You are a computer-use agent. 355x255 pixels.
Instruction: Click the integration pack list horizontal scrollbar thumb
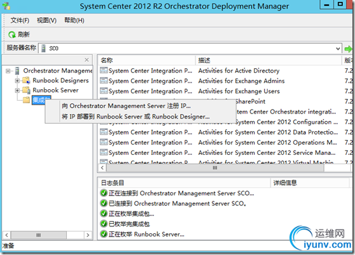pyautogui.click(x=215, y=168)
